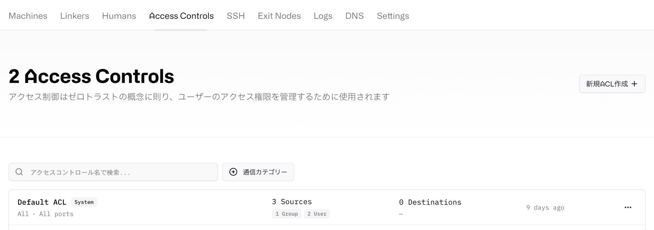Click the plus circle in 通信カテゴリー filter
This screenshot has height=230, width=654.
tap(233, 172)
